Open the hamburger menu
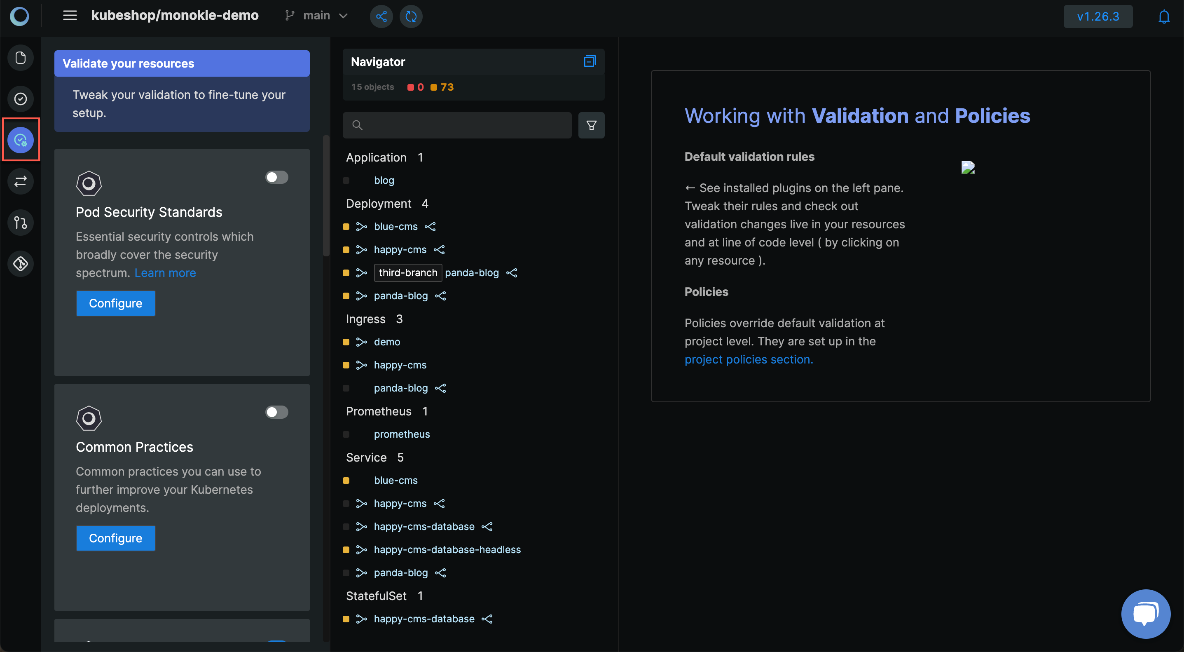This screenshot has width=1184, height=652. point(70,16)
